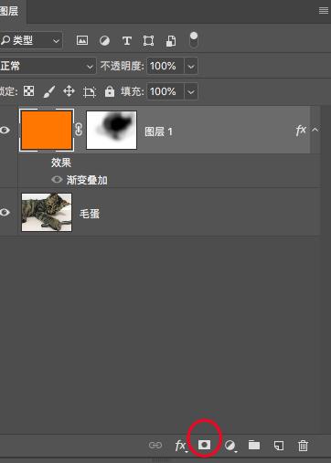Open the 填充 fill slider arrow

191,91
